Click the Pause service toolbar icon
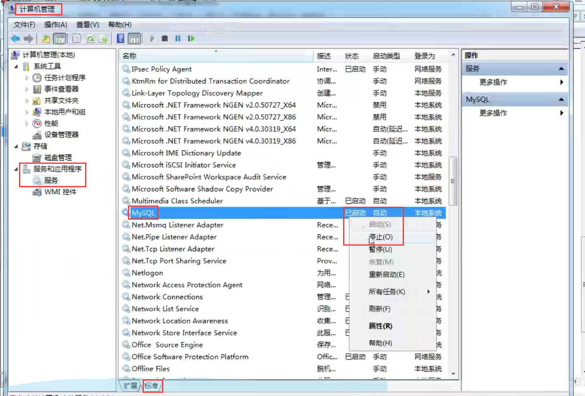 (177, 39)
